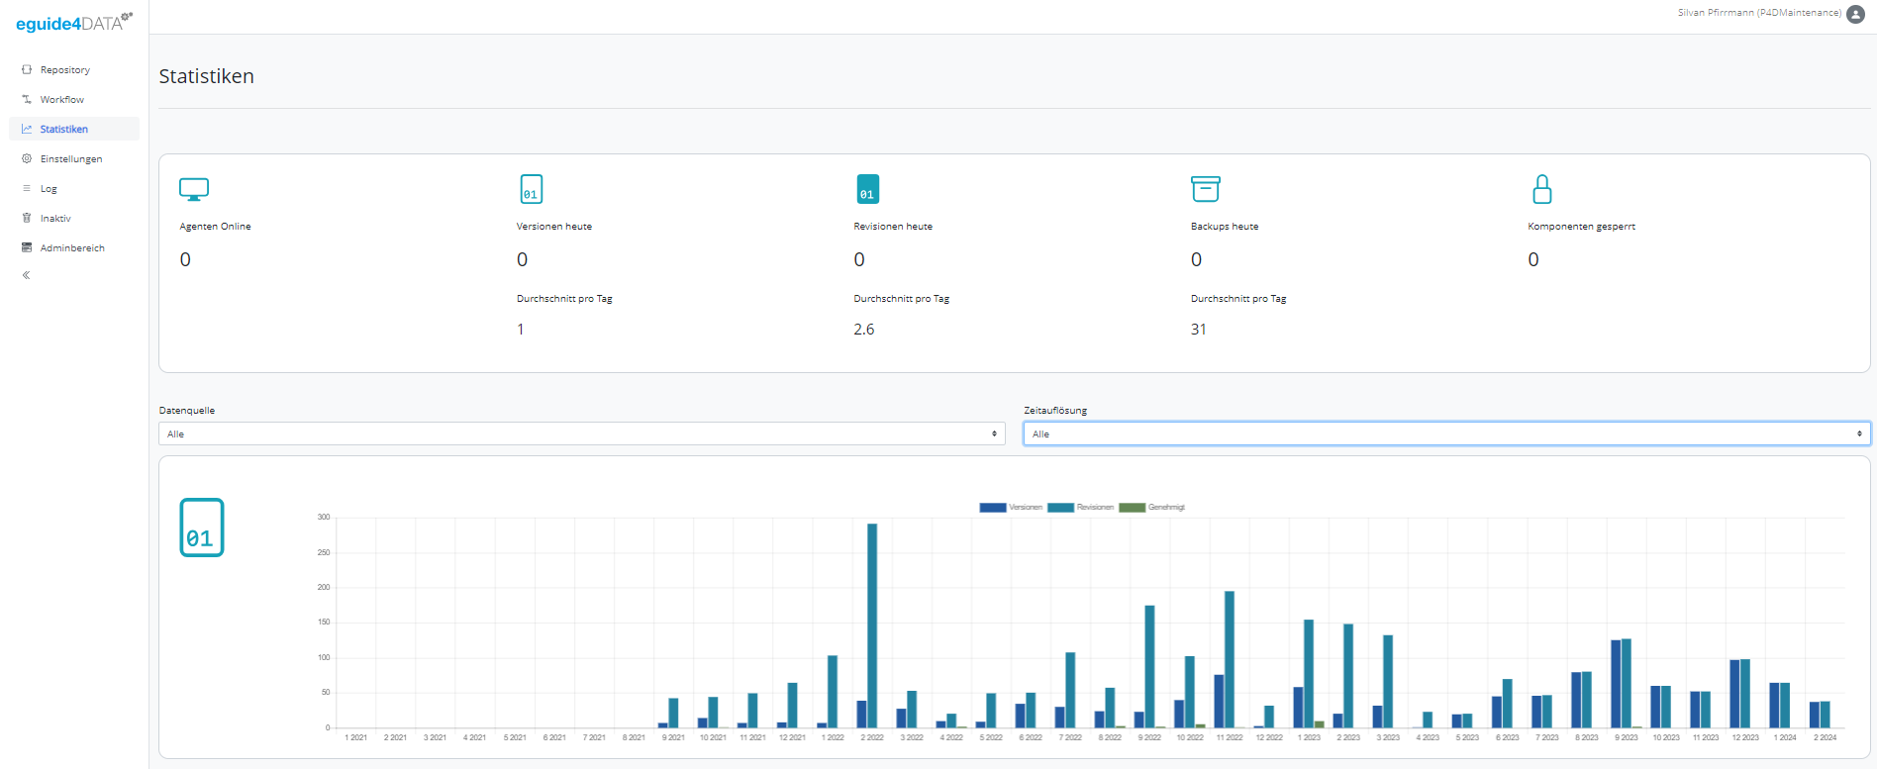This screenshot has height=769, width=1877.
Task: Toggle Genehmigt series in chart legend
Action: point(1151,508)
